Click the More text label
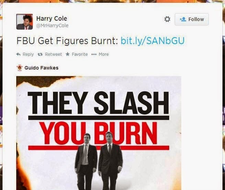 tap(104, 54)
